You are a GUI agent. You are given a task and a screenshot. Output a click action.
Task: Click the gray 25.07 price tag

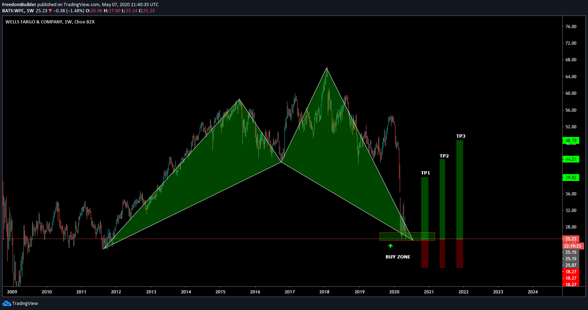coord(571,265)
